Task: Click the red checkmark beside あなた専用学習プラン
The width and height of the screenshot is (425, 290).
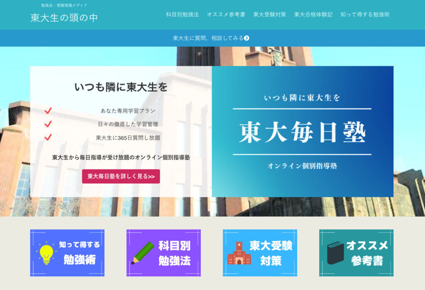Action: click(x=48, y=111)
